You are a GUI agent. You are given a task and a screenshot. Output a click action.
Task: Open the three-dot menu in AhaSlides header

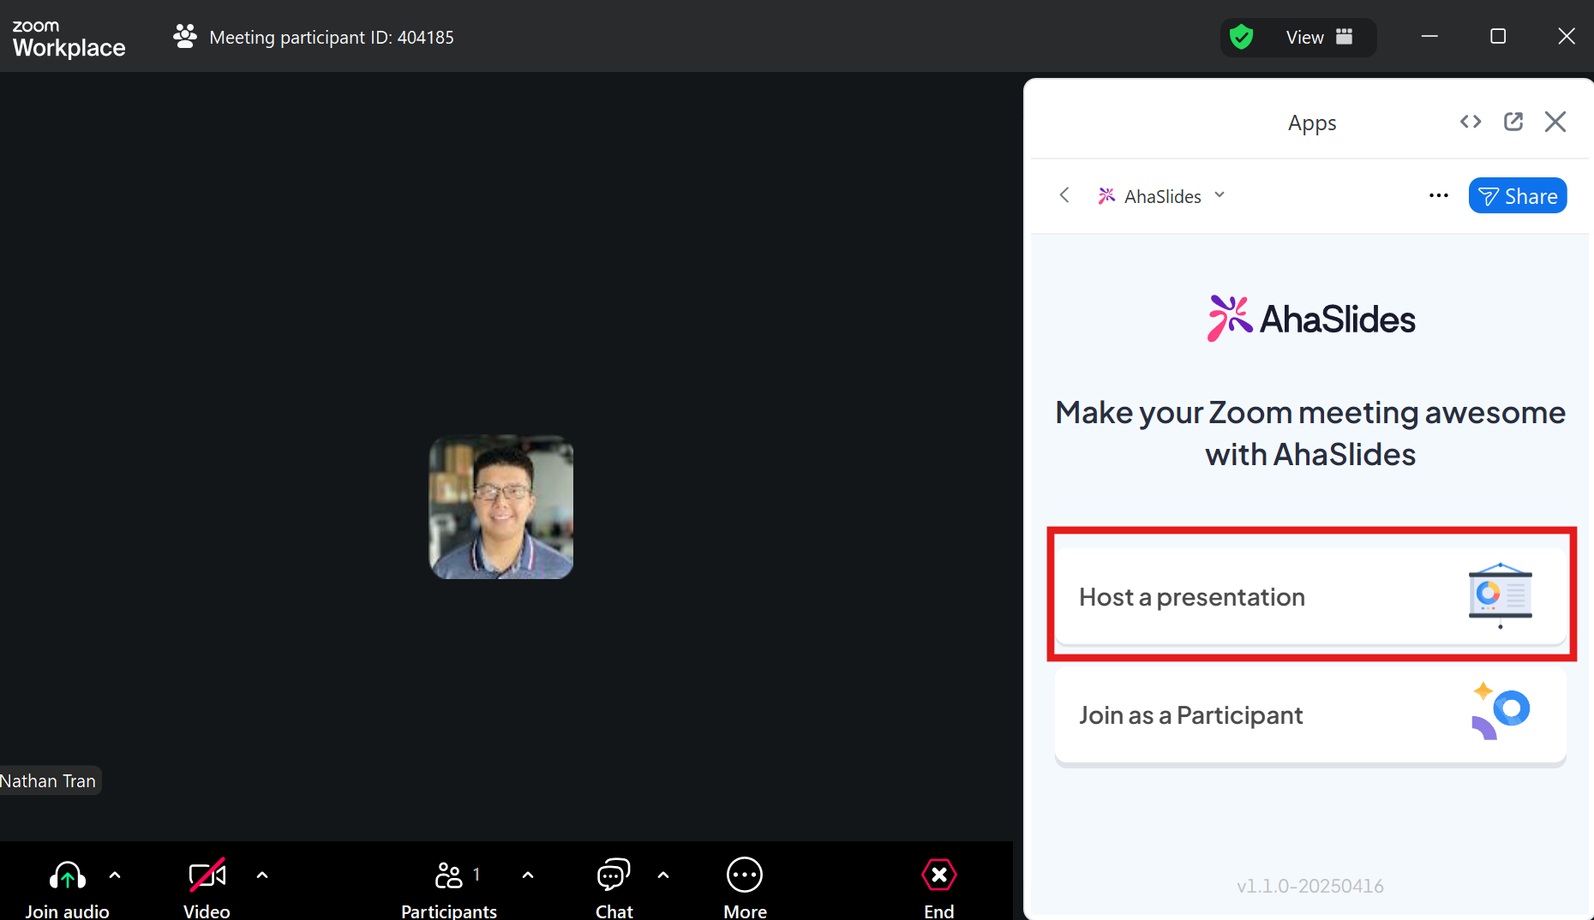pos(1438,196)
